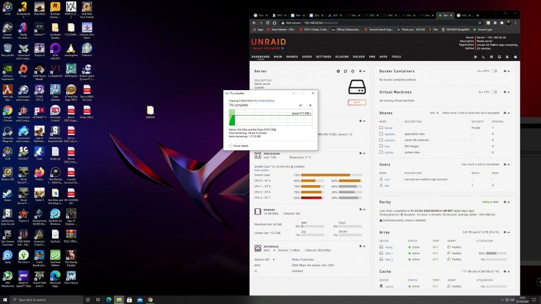
Task: Open the Windows Start menu
Action: tap(5, 300)
